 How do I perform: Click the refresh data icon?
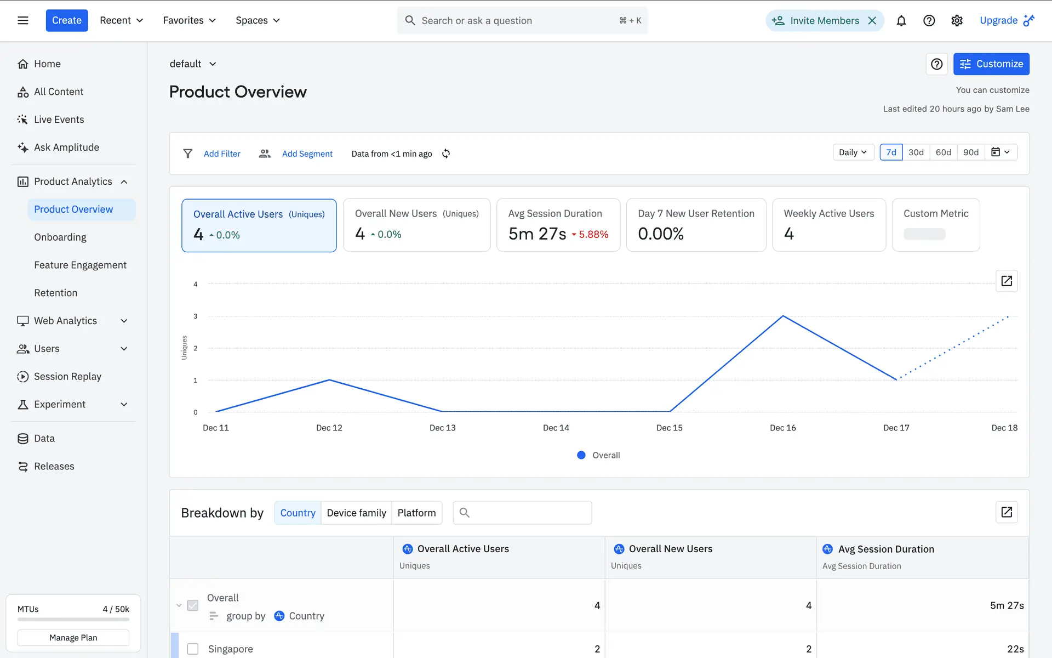click(x=446, y=154)
